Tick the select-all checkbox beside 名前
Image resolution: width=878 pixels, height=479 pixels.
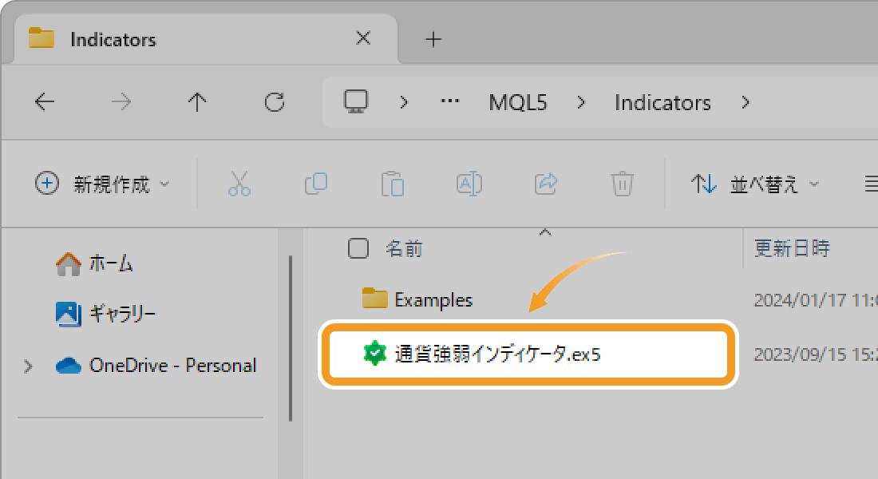point(358,248)
